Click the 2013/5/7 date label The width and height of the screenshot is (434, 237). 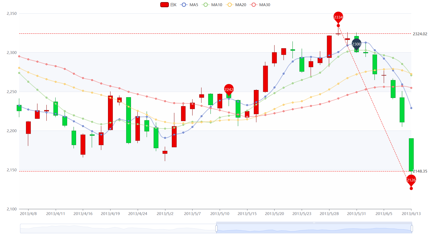(192, 214)
